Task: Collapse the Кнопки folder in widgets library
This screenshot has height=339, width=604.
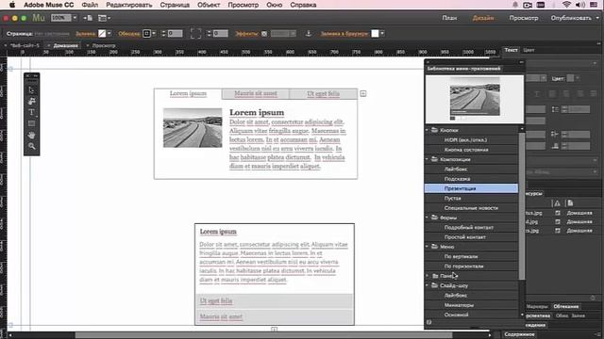Action: [428, 130]
